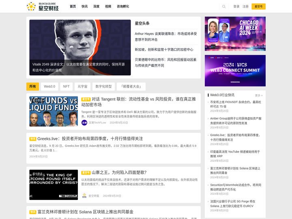
Task: Select the 数字化转型 category tab
Action: pyautogui.click(x=103, y=86)
